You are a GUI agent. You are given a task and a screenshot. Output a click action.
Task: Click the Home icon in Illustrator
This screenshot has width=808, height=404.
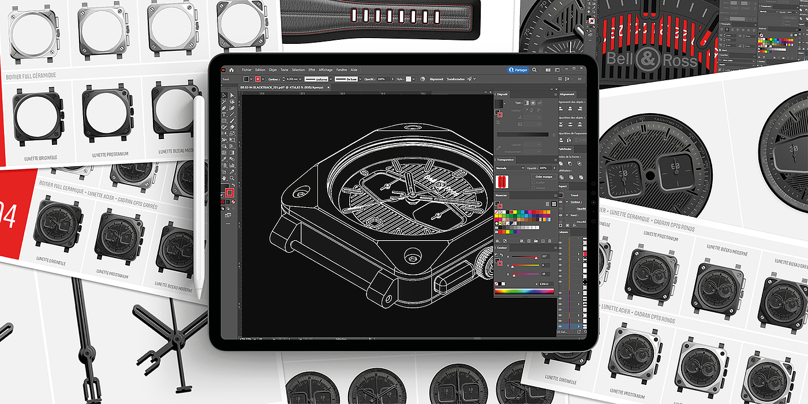(231, 70)
